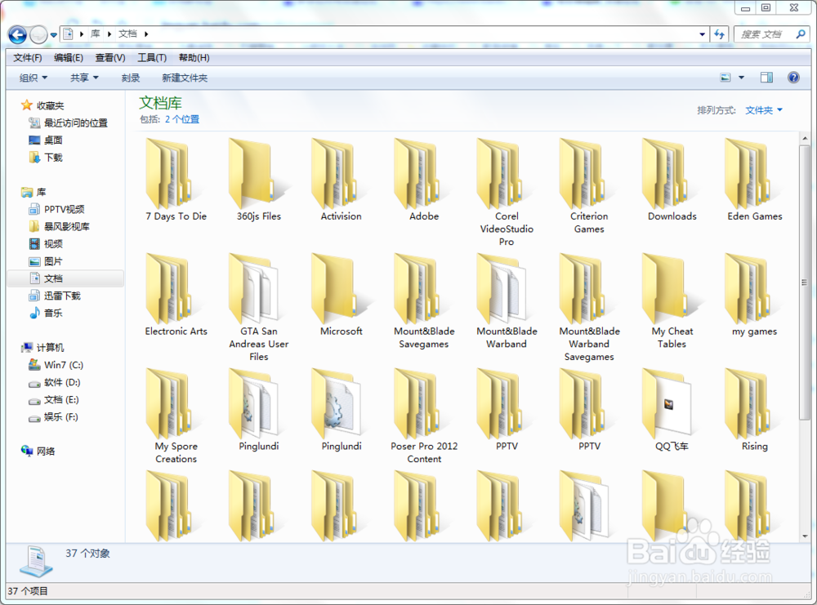This screenshot has width=817, height=605.
Task: Open Win7 (C:) drive in sidebar
Action: [x=56, y=365]
